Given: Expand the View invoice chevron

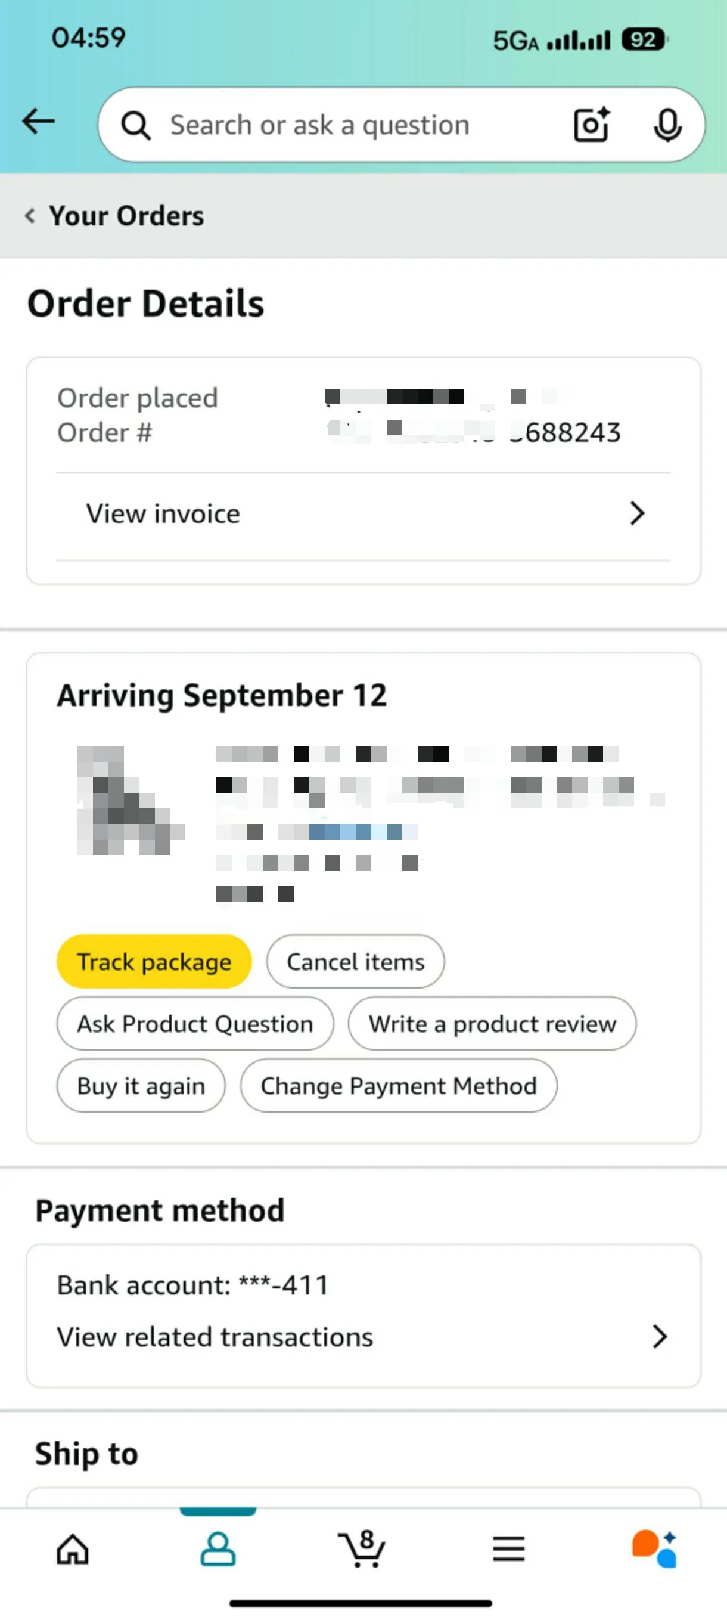Looking at the screenshot, I should pos(636,513).
